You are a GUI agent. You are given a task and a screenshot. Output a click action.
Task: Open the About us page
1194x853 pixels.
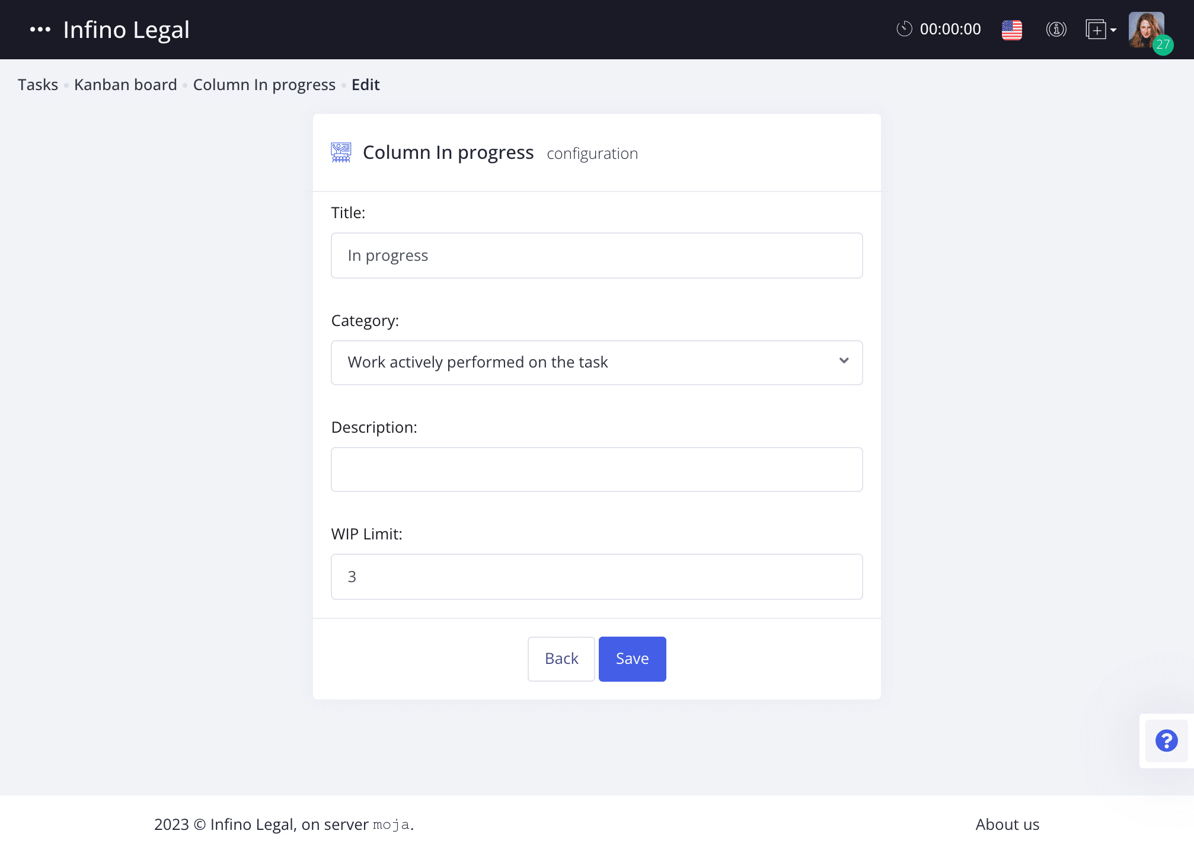(x=1007, y=824)
